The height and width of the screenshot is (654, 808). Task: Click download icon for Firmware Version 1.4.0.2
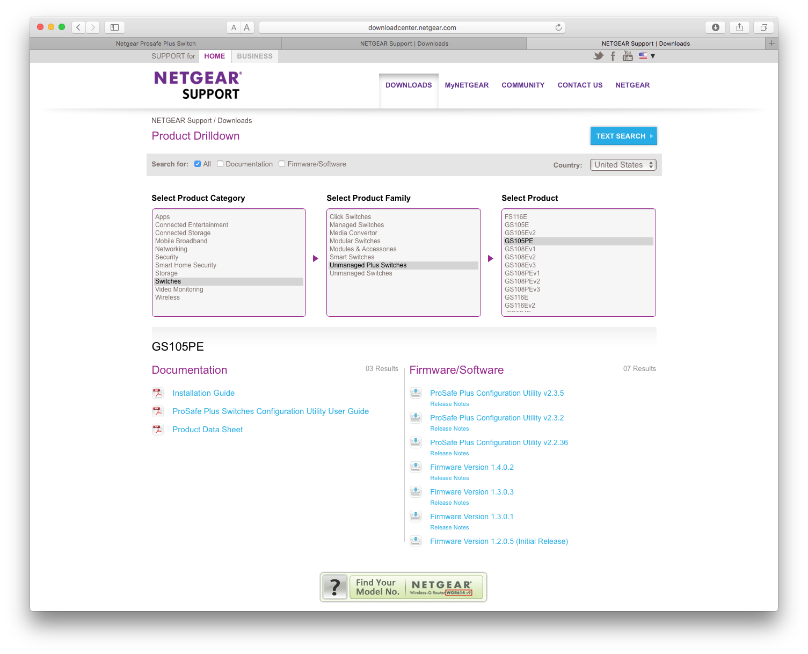(x=416, y=467)
